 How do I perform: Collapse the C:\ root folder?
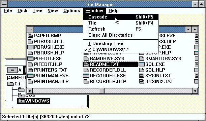10,84
